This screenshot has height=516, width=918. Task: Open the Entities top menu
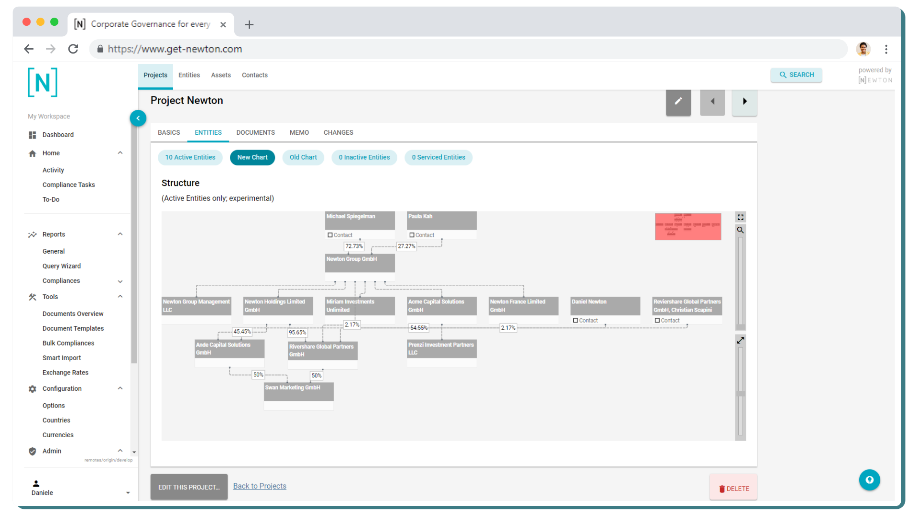click(x=189, y=75)
